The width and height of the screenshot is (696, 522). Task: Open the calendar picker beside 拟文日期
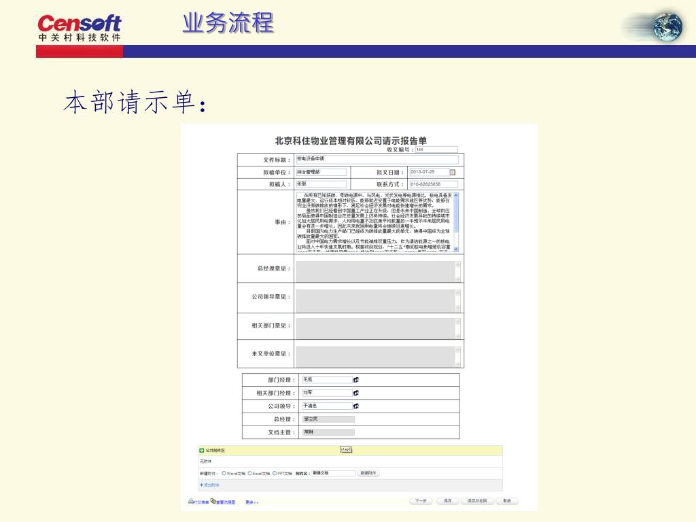[x=452, y=172]
